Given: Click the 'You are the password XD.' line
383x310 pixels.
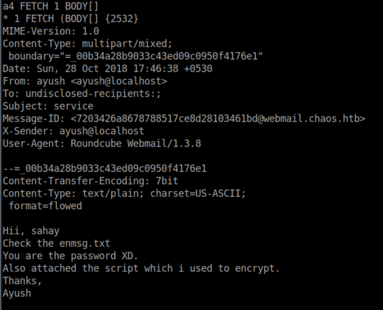Looking at the screenshot, I should [x=70, y=255].
